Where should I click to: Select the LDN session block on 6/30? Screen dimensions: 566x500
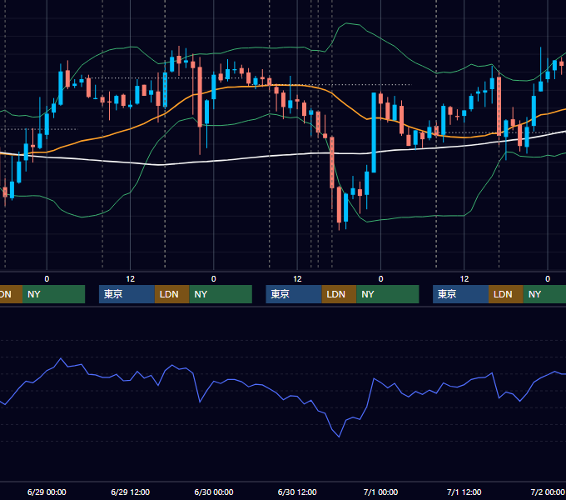pyautogui.click(x=339, y=294)
